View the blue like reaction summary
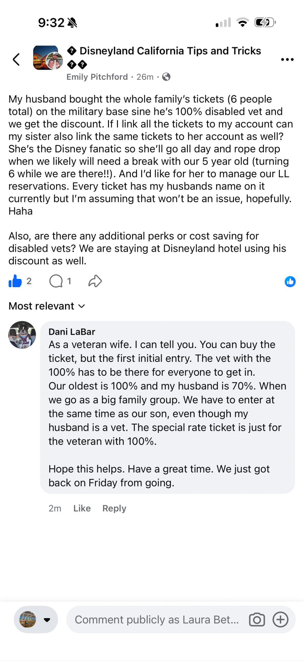This screenshot has height=661, width=304. (x=290, y=281)
